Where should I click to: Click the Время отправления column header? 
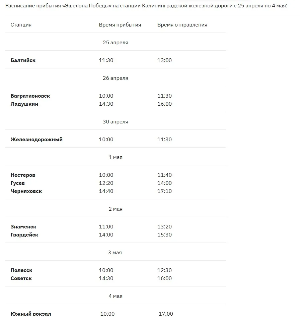[x=182, y=25]
